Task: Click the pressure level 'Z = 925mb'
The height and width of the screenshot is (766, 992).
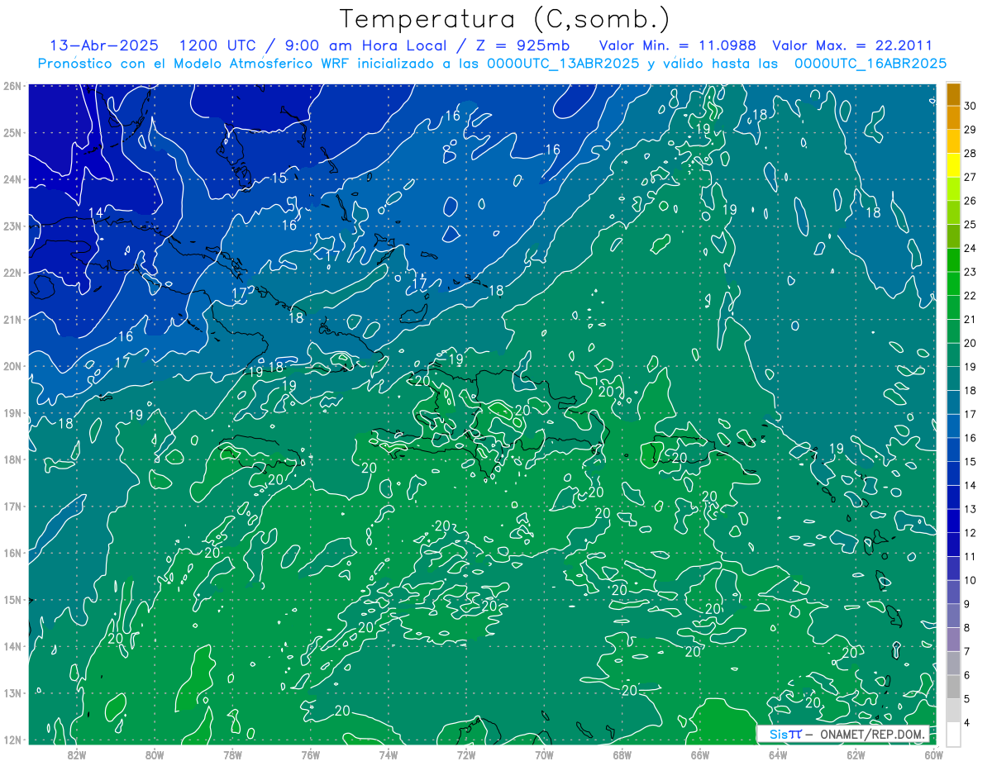Action: tap(523, 45)
